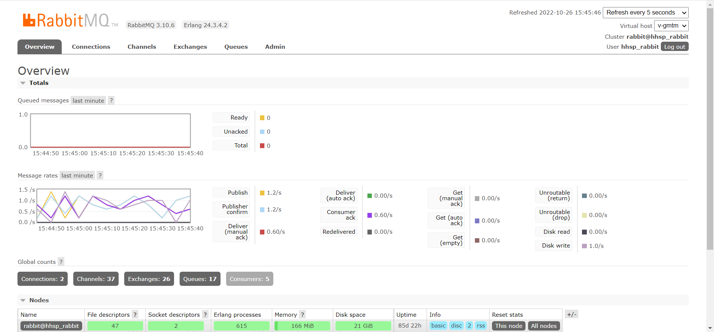This screenshot has width=714, height=332.
Task: Click the Refreshed 2022-10-26 timestamp text
Action: pyautogui.click(x=555, y=13)
